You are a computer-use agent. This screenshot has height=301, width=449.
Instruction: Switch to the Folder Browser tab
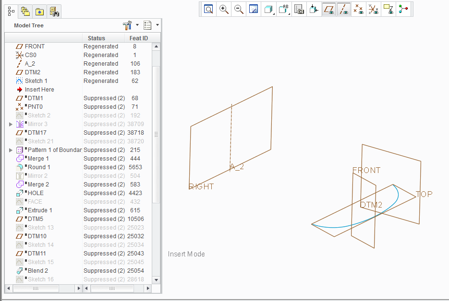tap(25, 12)
